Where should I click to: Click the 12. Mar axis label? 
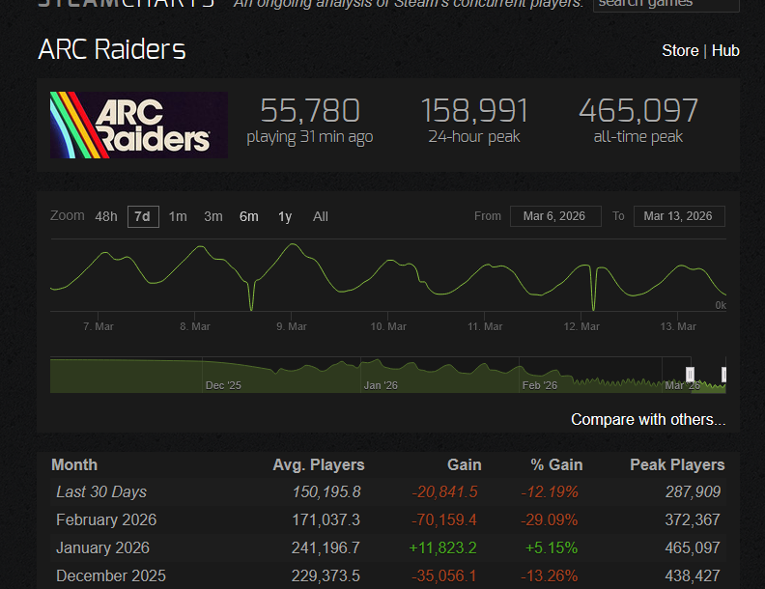(x=581, y=326)
